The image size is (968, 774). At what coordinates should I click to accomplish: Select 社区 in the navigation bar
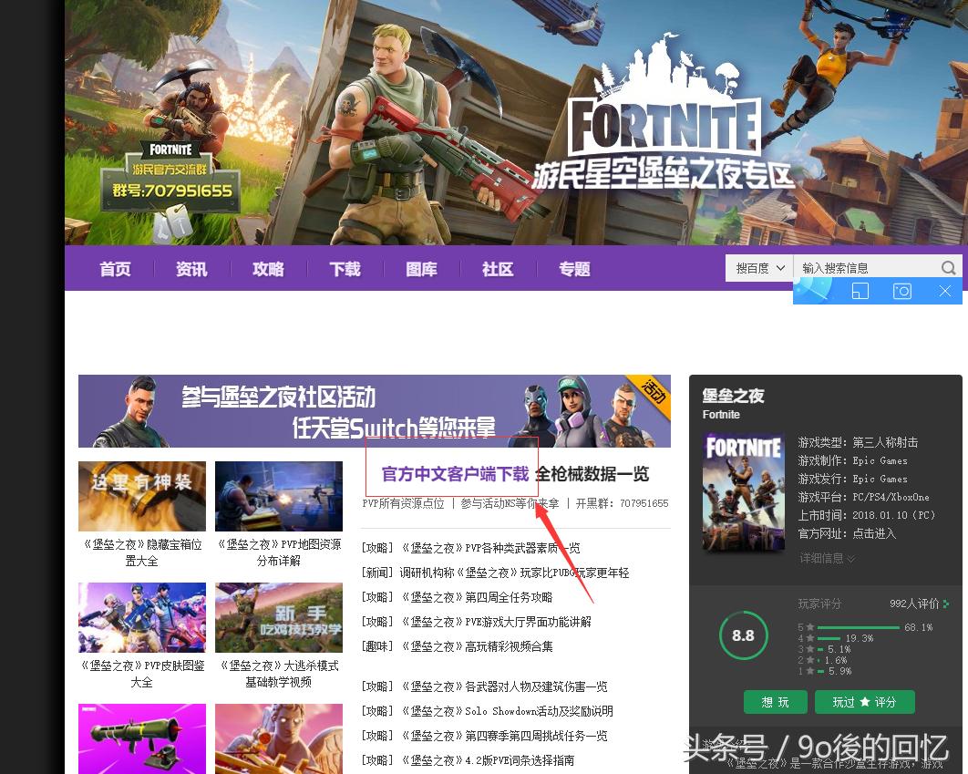click(x=498, y=268)
